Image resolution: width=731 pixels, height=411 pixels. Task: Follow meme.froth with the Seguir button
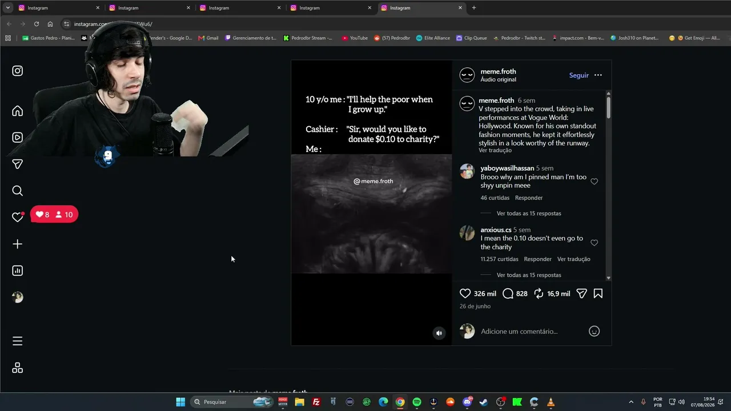click(579, 75)
